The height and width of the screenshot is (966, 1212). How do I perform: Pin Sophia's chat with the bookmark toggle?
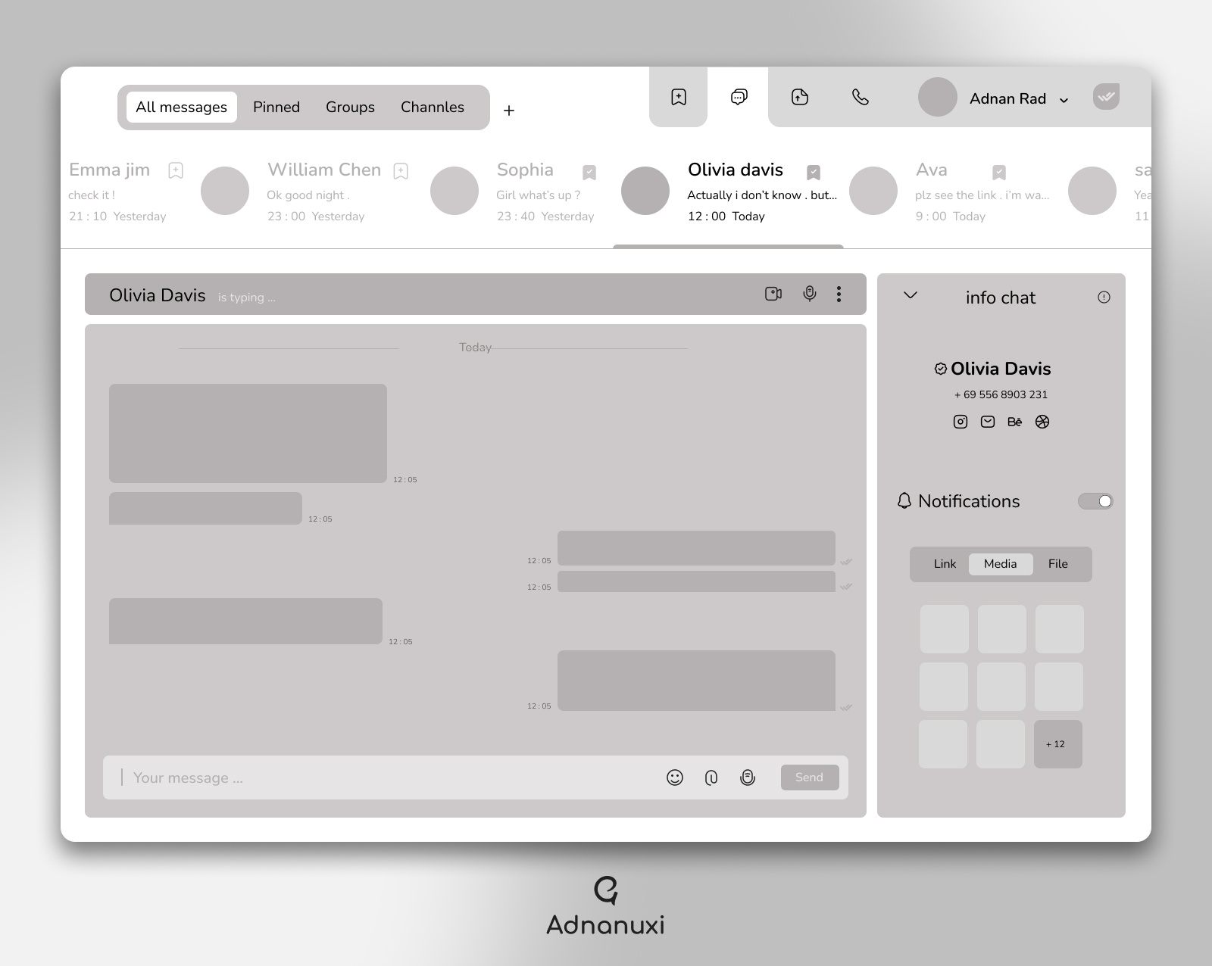click(589, 171)
